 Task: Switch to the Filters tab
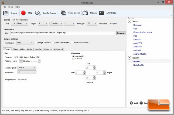click(x=15, y=49)
